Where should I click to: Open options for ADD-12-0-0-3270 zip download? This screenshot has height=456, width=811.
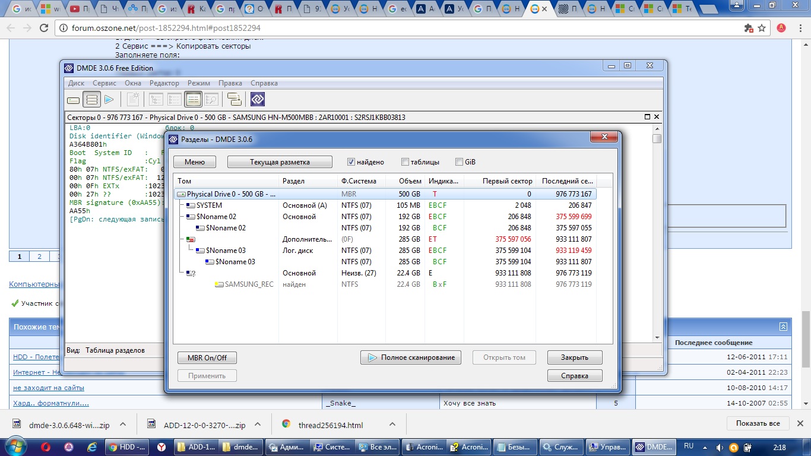(258, 425)
